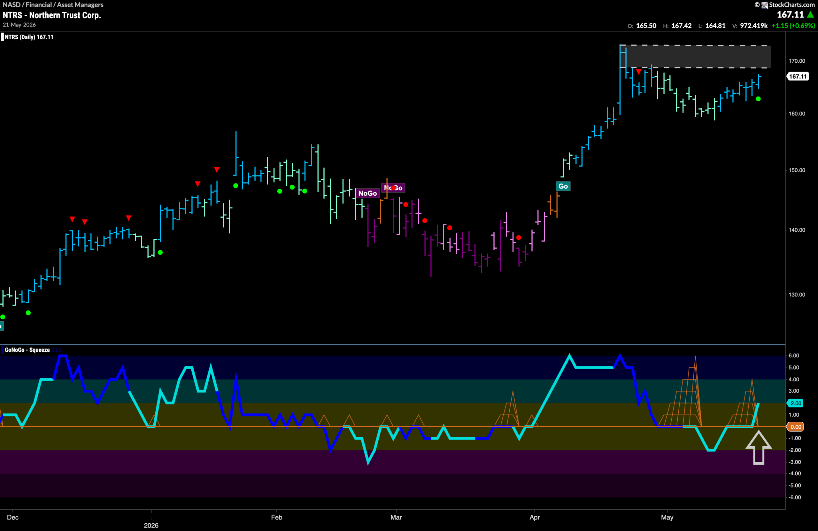
Task: Click the May label on time axis
Action: [667, 517]
